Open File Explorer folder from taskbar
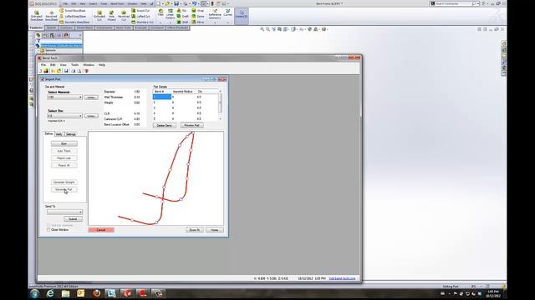 tap(65, 293)
